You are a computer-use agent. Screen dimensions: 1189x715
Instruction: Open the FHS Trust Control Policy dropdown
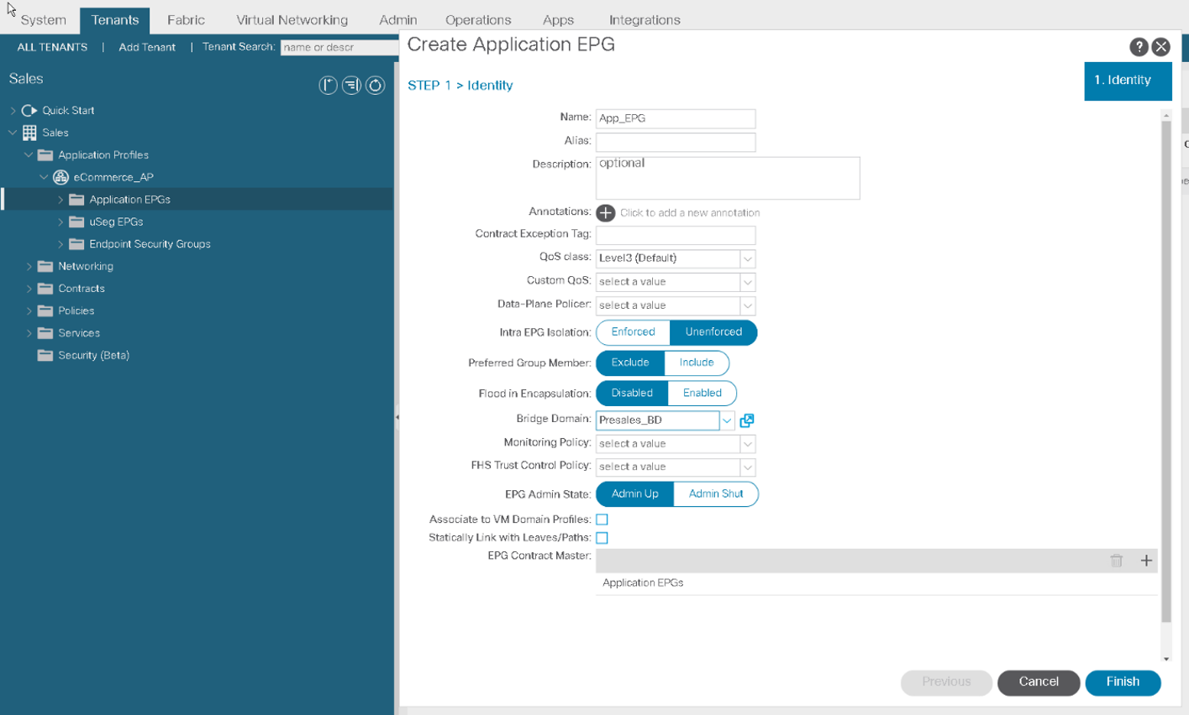747,467
